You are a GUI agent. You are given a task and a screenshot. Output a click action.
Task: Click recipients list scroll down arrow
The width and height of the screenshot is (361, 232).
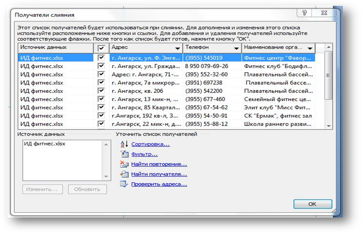coord(329,126)
